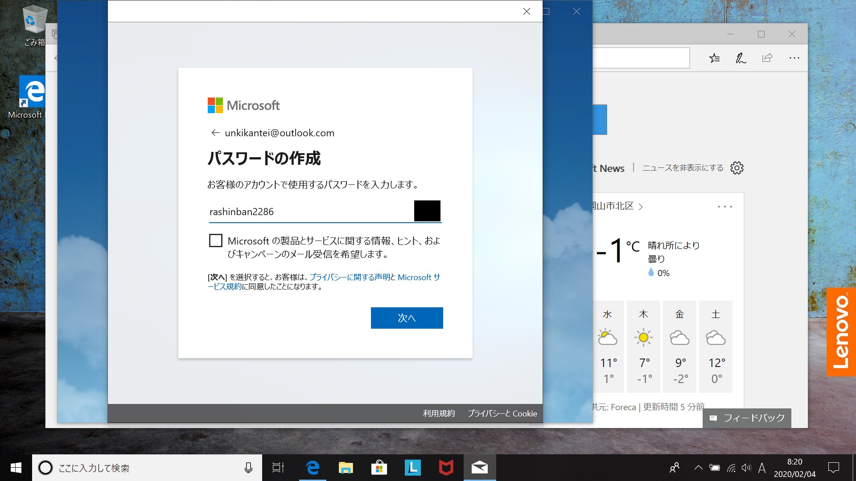Click the Edge address bar
This screenshot has width=856, height=481.
(641, 58)
